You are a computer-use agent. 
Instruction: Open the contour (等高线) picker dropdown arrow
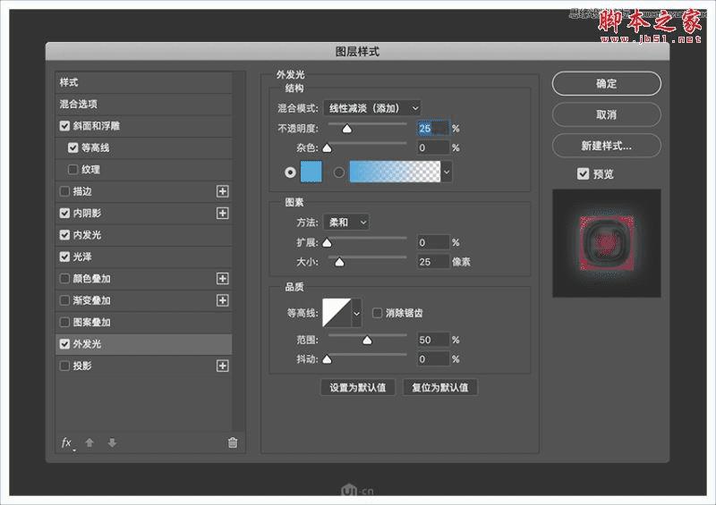pos(356,314)
